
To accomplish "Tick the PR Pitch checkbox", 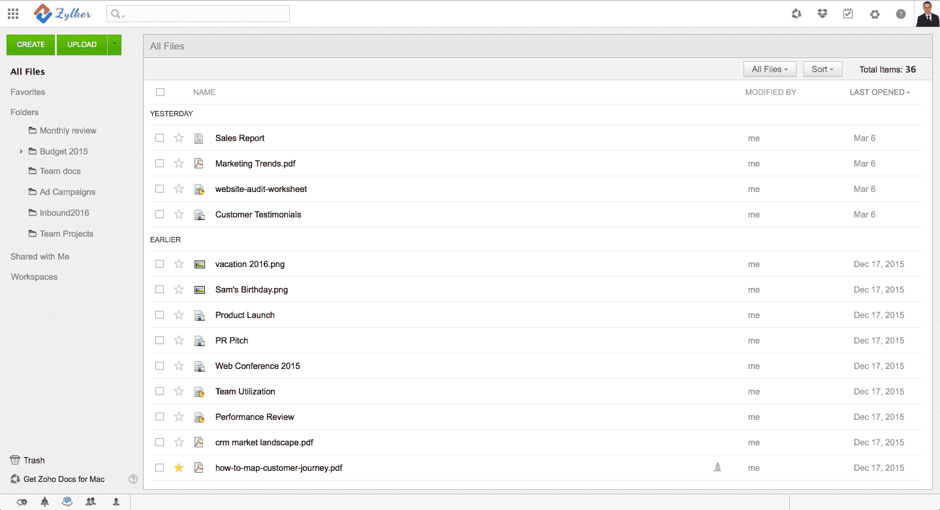I will (159, 340).
